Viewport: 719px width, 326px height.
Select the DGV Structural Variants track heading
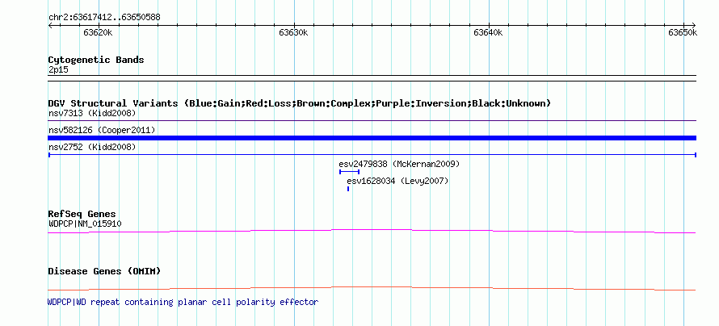tap(300, 103)
